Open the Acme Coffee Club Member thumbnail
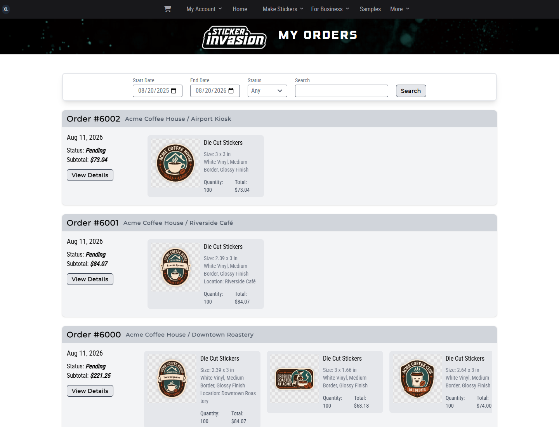The width and height of the screenshot is (559, 427). (x=417, y=379)
